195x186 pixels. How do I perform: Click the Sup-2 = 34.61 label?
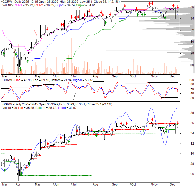pos(86,5)
